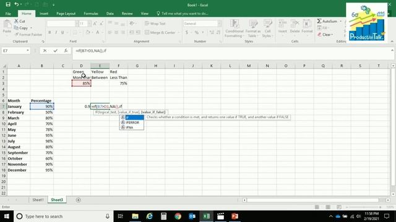Select column D header
Viewport: 396px width, 222px height.
tap(81, 66)
